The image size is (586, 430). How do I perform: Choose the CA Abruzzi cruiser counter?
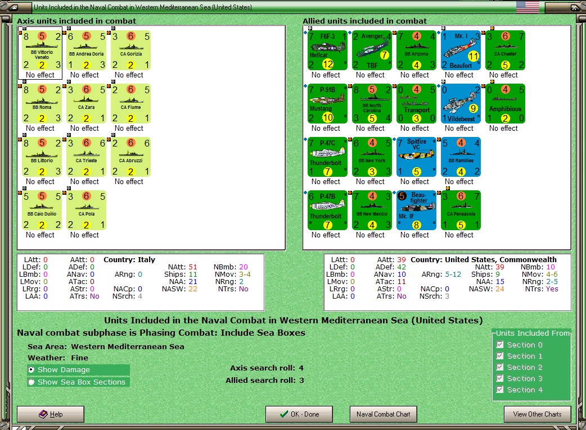pos(131,157)
